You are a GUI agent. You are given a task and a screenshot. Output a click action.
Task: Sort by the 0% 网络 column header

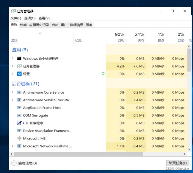click(x=176, y=38)
